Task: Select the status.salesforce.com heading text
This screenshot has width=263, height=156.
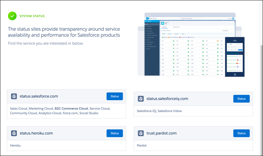Action: click(39, 96)
